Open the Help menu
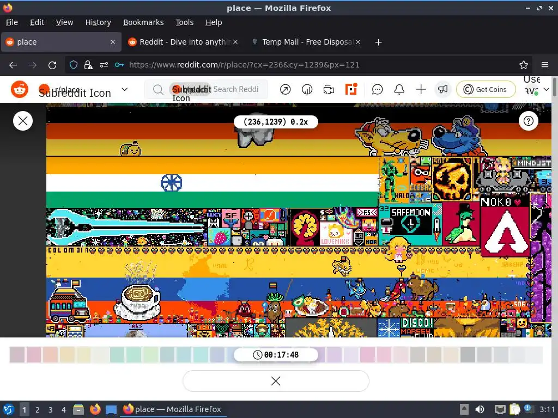558x418 pixels. coord(214,22)
